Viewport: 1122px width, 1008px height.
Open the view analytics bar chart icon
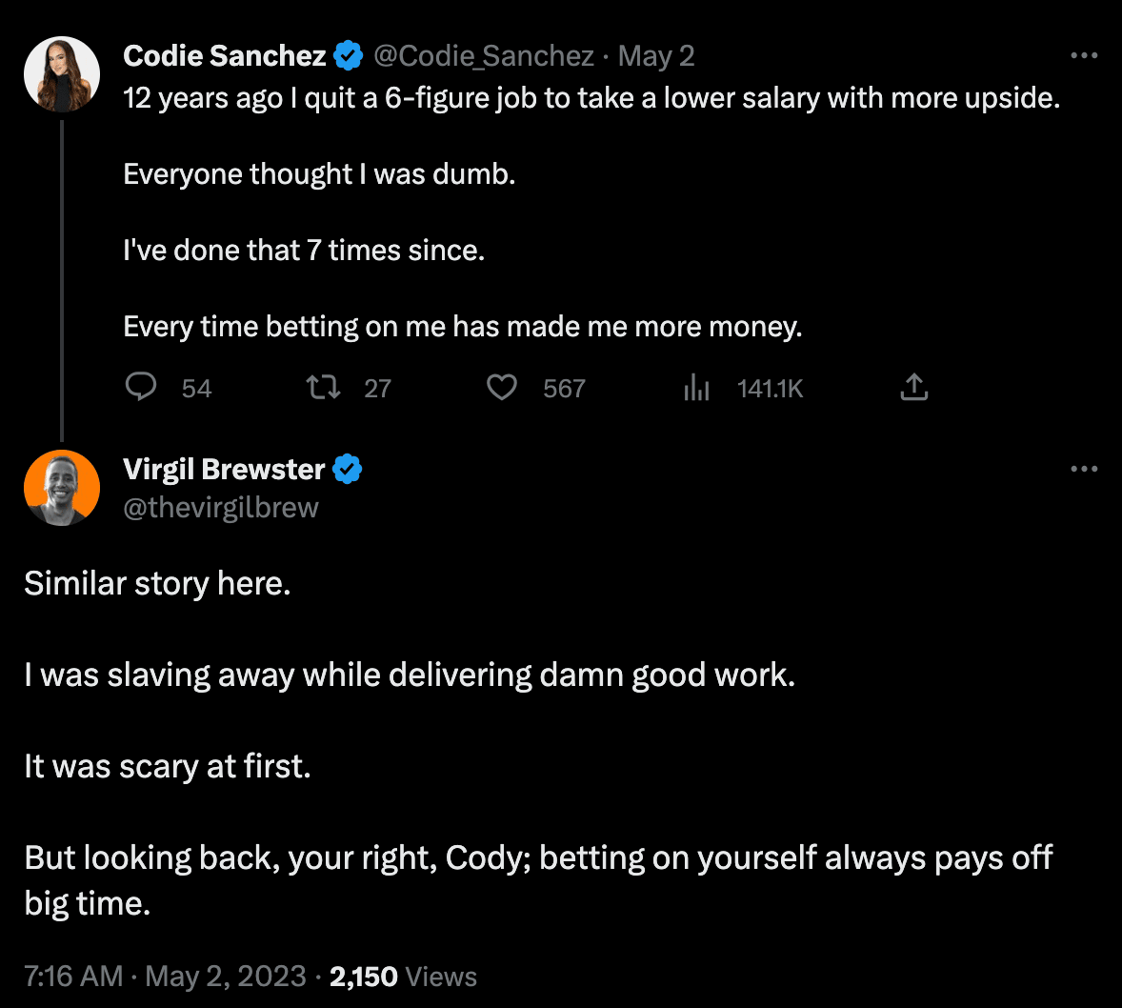coord(696,388)
